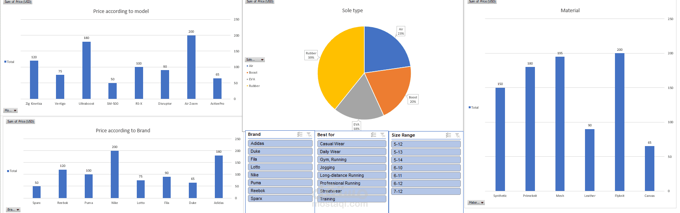
Task: Select Lotto in Brand slicer
Action: point(280,167)
